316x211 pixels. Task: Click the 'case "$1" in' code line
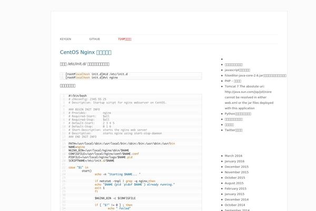78,168
